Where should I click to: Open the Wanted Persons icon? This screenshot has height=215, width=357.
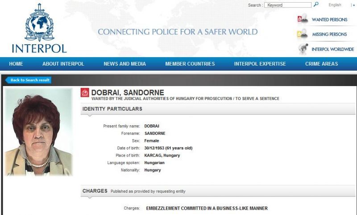(x=303, y=19)
